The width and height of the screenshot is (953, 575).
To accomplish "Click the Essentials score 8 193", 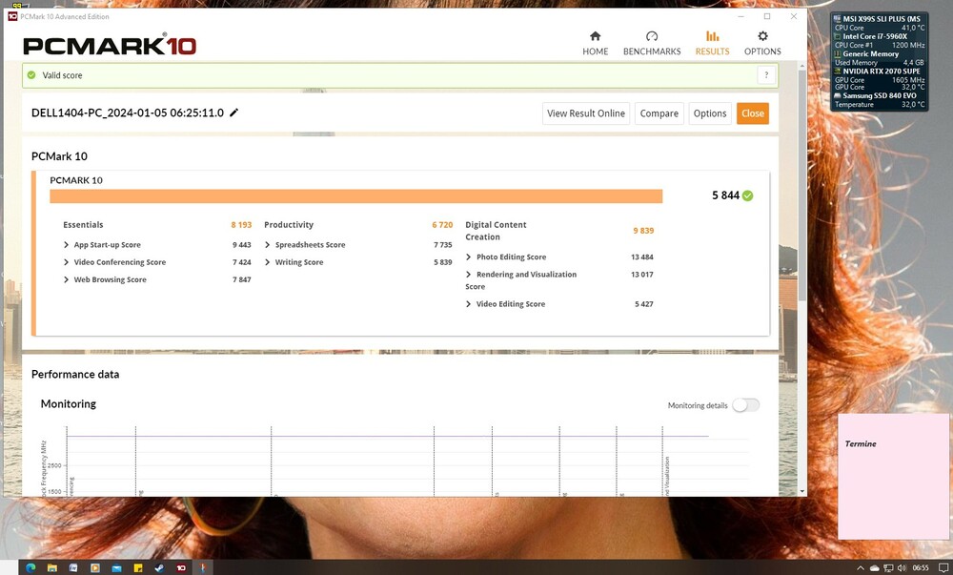I will point(241,225).
